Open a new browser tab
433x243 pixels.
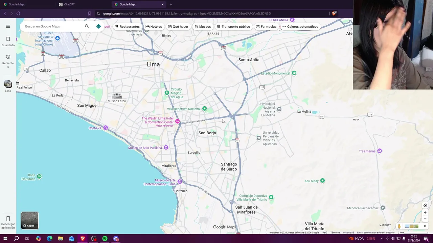point(171,4)
